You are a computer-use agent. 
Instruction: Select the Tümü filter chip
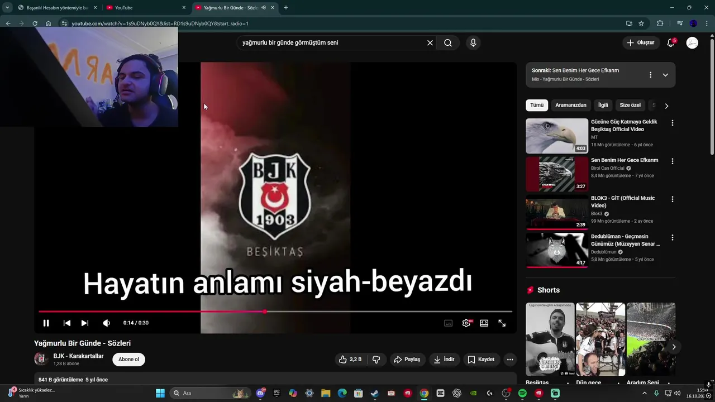(x=537, y=105)
